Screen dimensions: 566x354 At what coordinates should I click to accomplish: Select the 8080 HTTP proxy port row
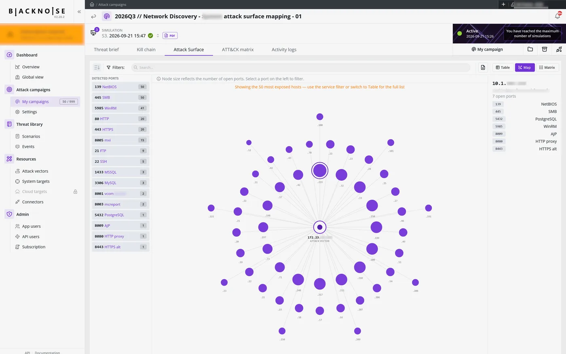120,236
